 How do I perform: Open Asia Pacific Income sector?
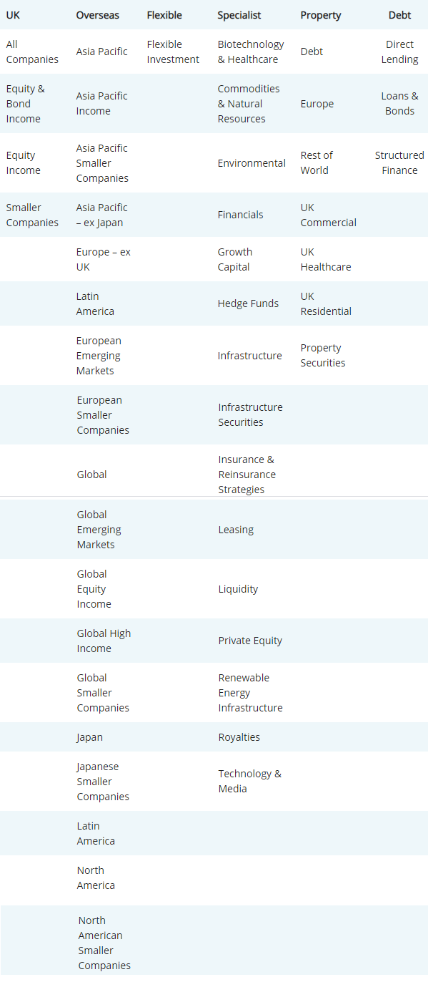[x=102, y=103]
